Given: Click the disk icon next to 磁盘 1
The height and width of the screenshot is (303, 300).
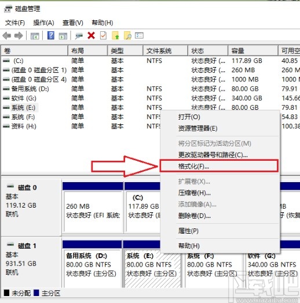Looking at the screenshot, I should pos(10,245).
